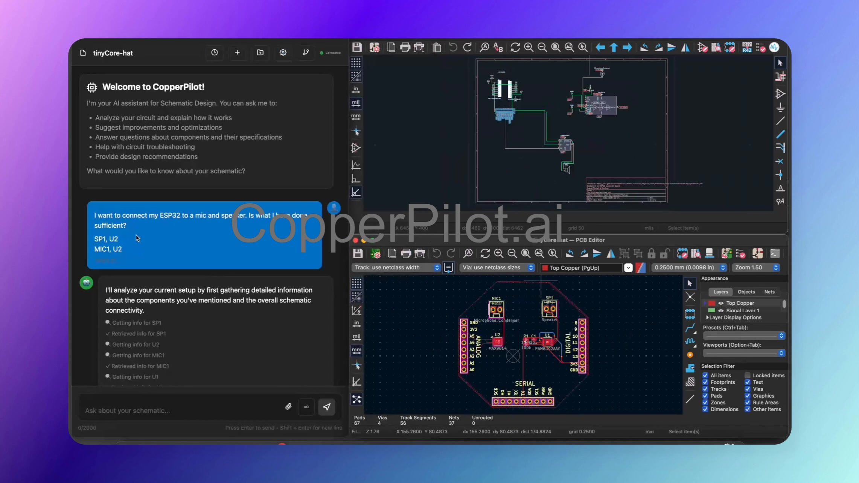
Task: Open the Presets dropdown
Action: click(x=743, y=336)
